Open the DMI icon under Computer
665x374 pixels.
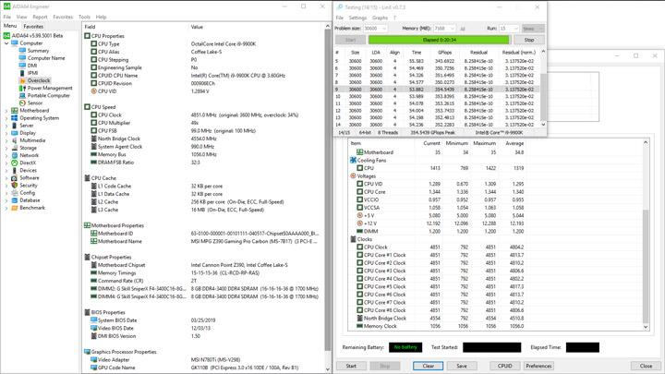(x=22, y=66)
